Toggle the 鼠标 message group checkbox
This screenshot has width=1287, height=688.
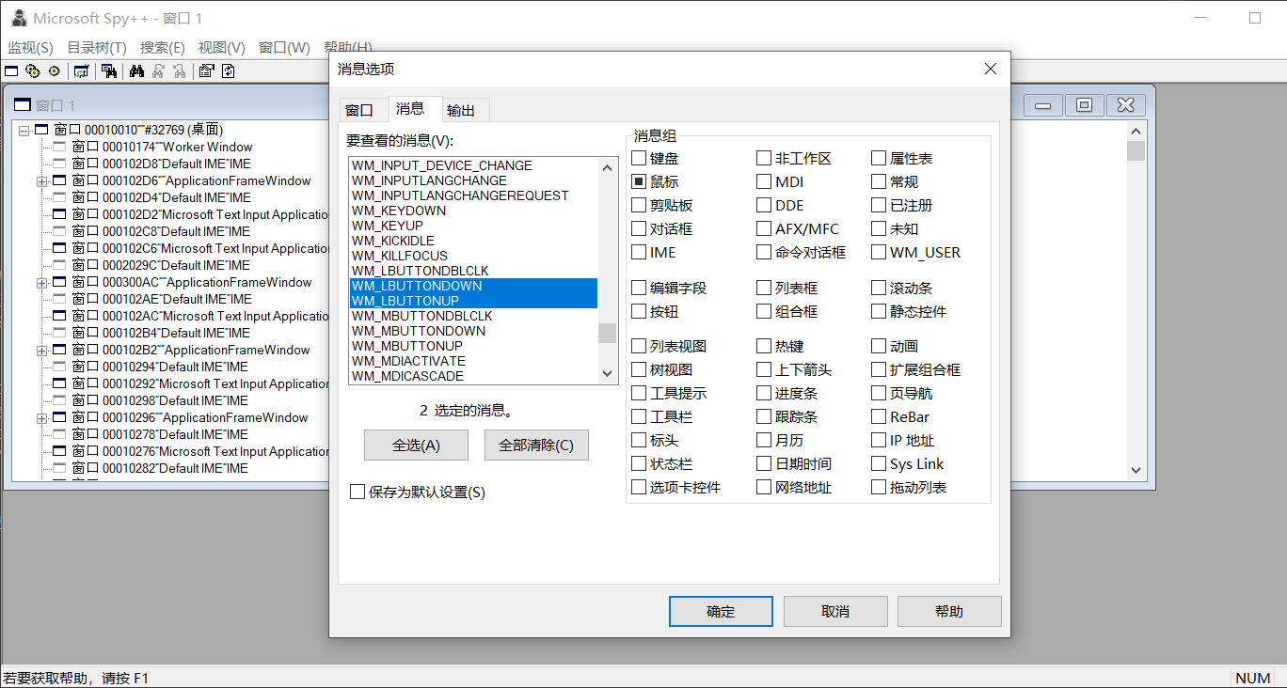tap(639, 182)
